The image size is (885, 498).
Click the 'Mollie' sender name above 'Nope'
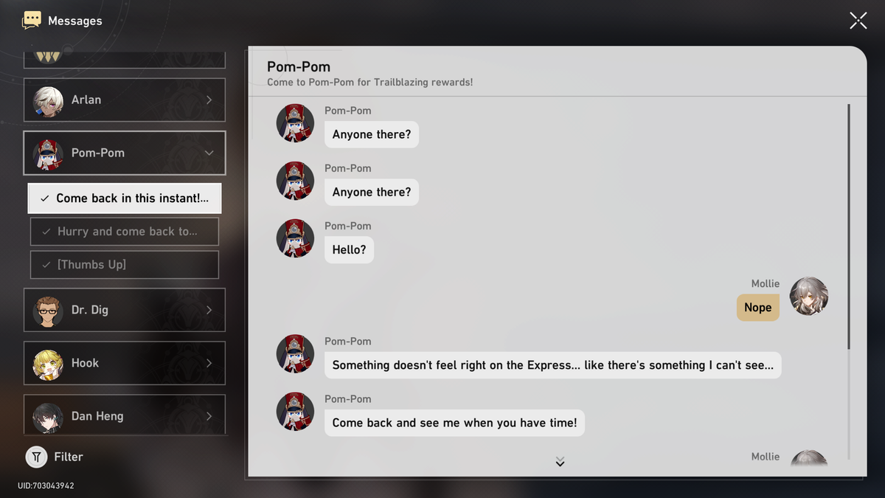766,284
